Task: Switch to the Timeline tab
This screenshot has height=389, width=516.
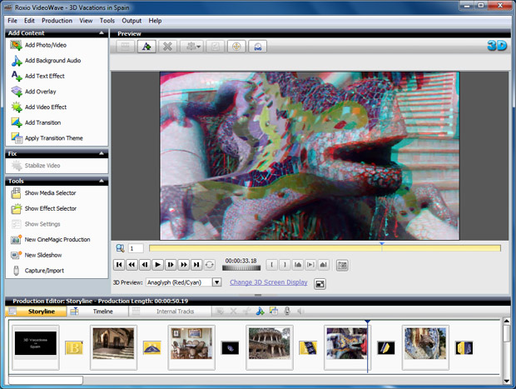Action: [x=102, y=311]
